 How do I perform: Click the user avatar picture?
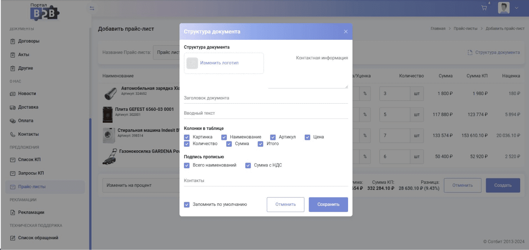504,8
